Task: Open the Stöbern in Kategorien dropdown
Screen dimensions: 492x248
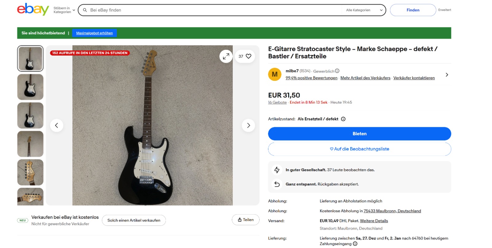Action: tap(64, 10)
